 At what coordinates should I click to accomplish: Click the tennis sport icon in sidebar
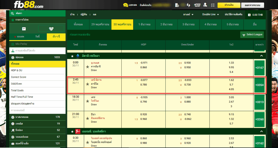coord(12,124)
